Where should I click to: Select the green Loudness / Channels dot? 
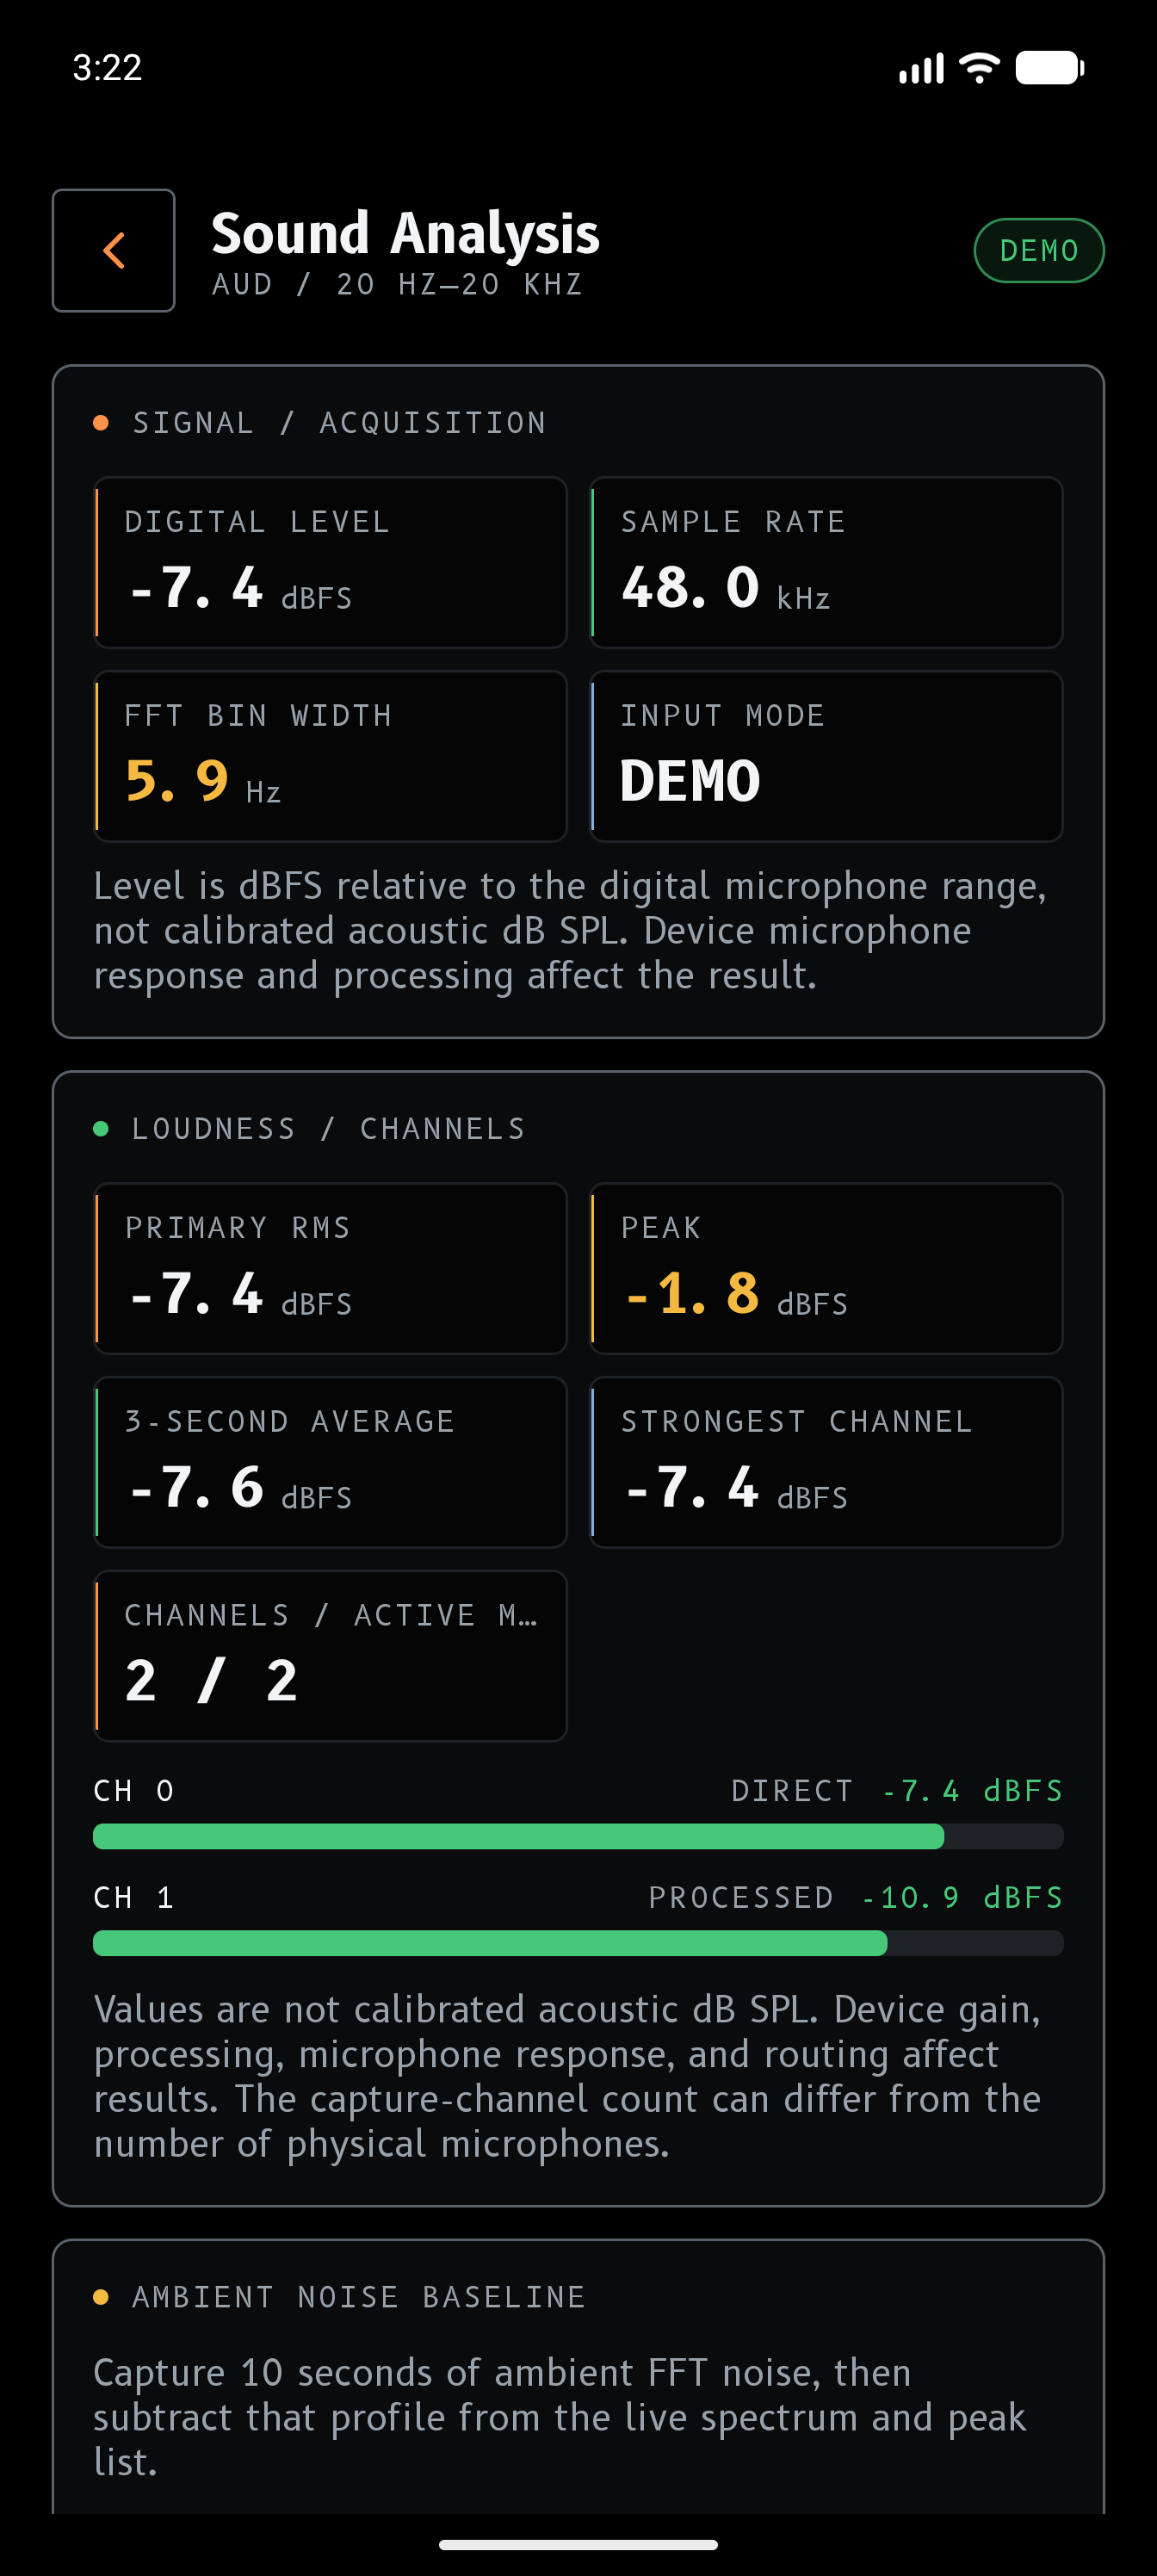(101, 1129)
